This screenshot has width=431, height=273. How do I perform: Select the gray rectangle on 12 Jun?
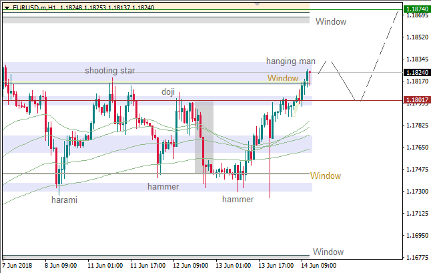pos(203,137)
